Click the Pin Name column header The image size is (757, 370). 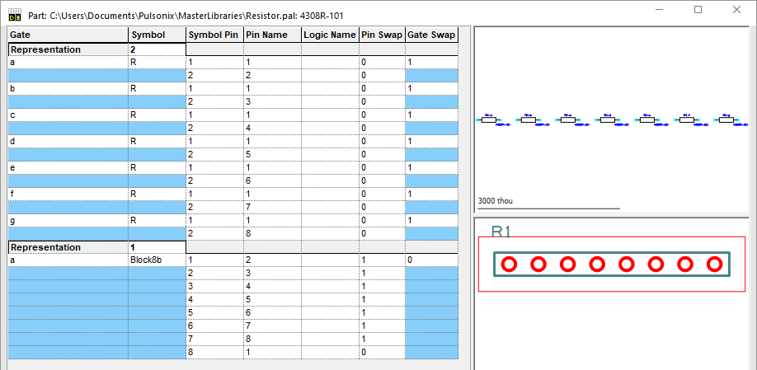click(271, 35)
